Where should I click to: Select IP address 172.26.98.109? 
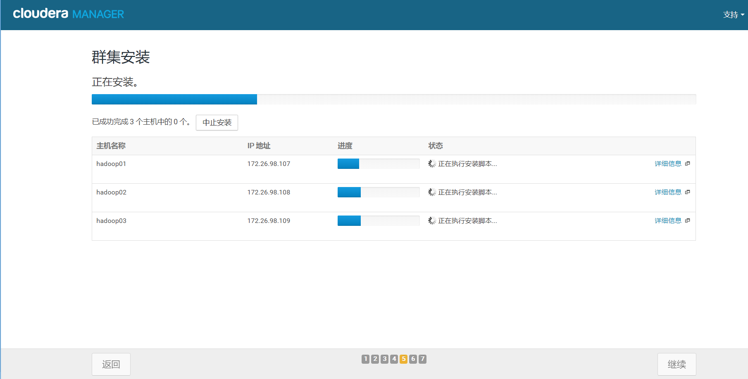[269, 221]
